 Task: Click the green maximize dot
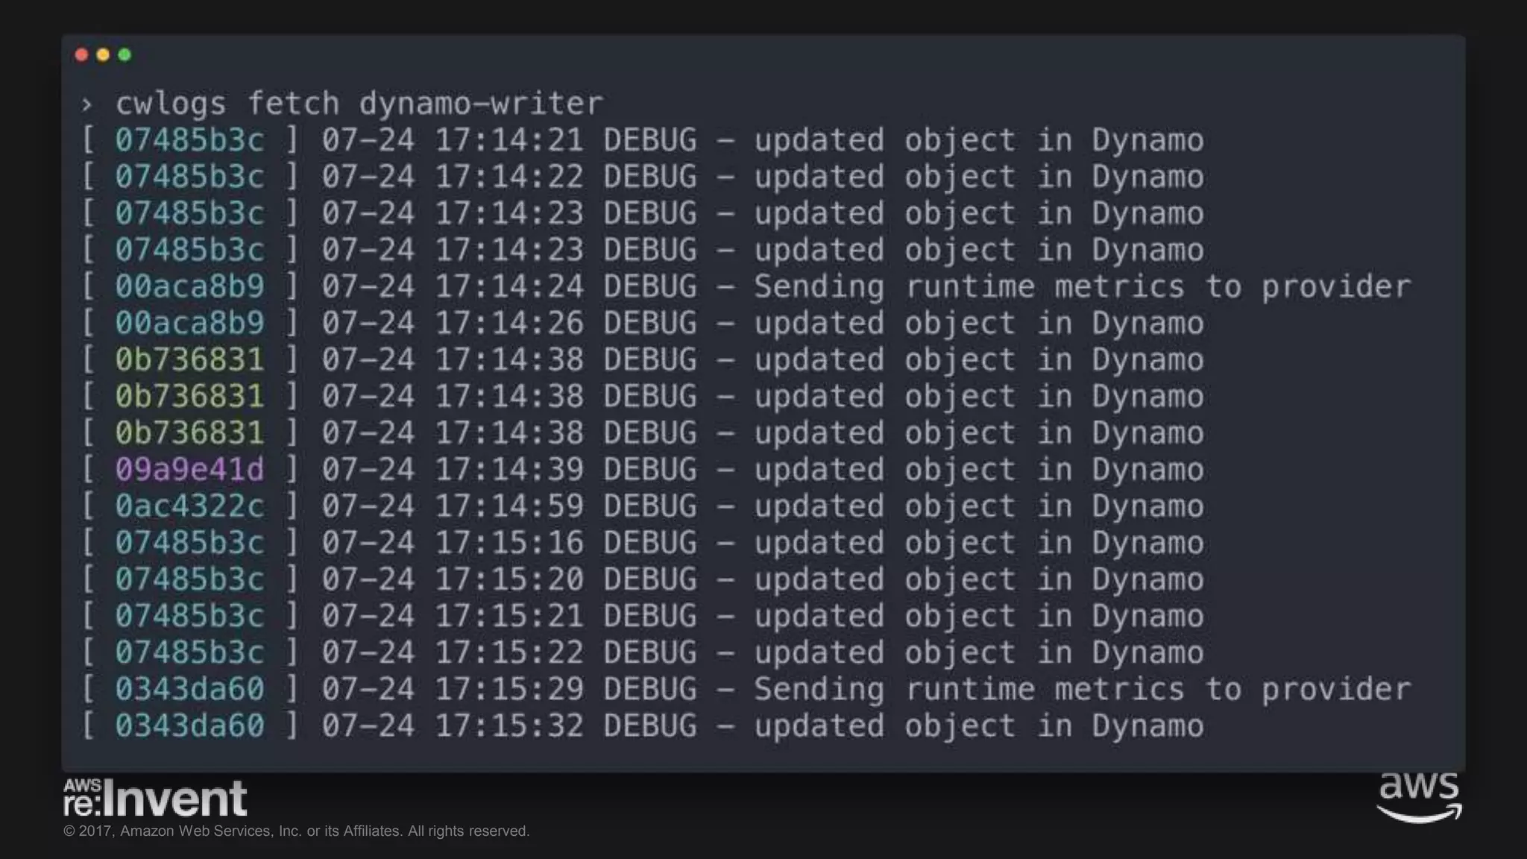[x=125, y=54]
